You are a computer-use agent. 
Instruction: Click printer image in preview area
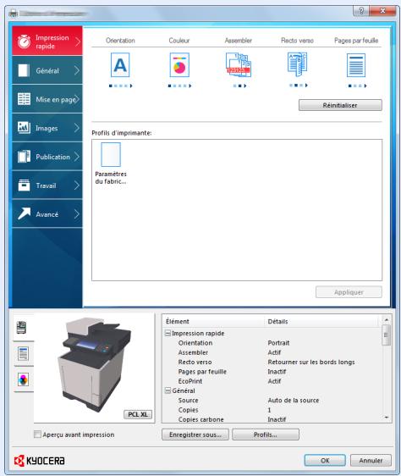95,364
